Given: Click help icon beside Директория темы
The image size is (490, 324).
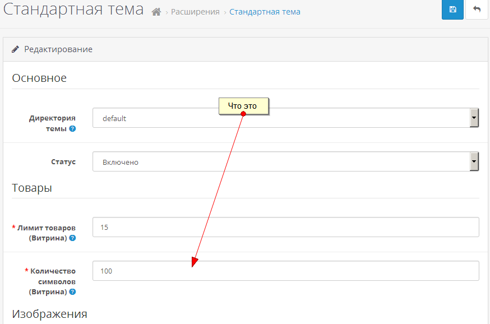Looking at the screenshot, I should [x=72, y=129].
